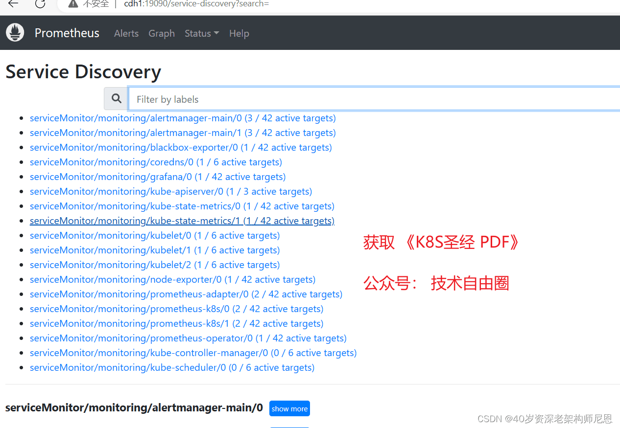Screen dimensions: 620x428
Task: Open kube-controller-manager/0 service monitor link
Action: tap(193, 353)
